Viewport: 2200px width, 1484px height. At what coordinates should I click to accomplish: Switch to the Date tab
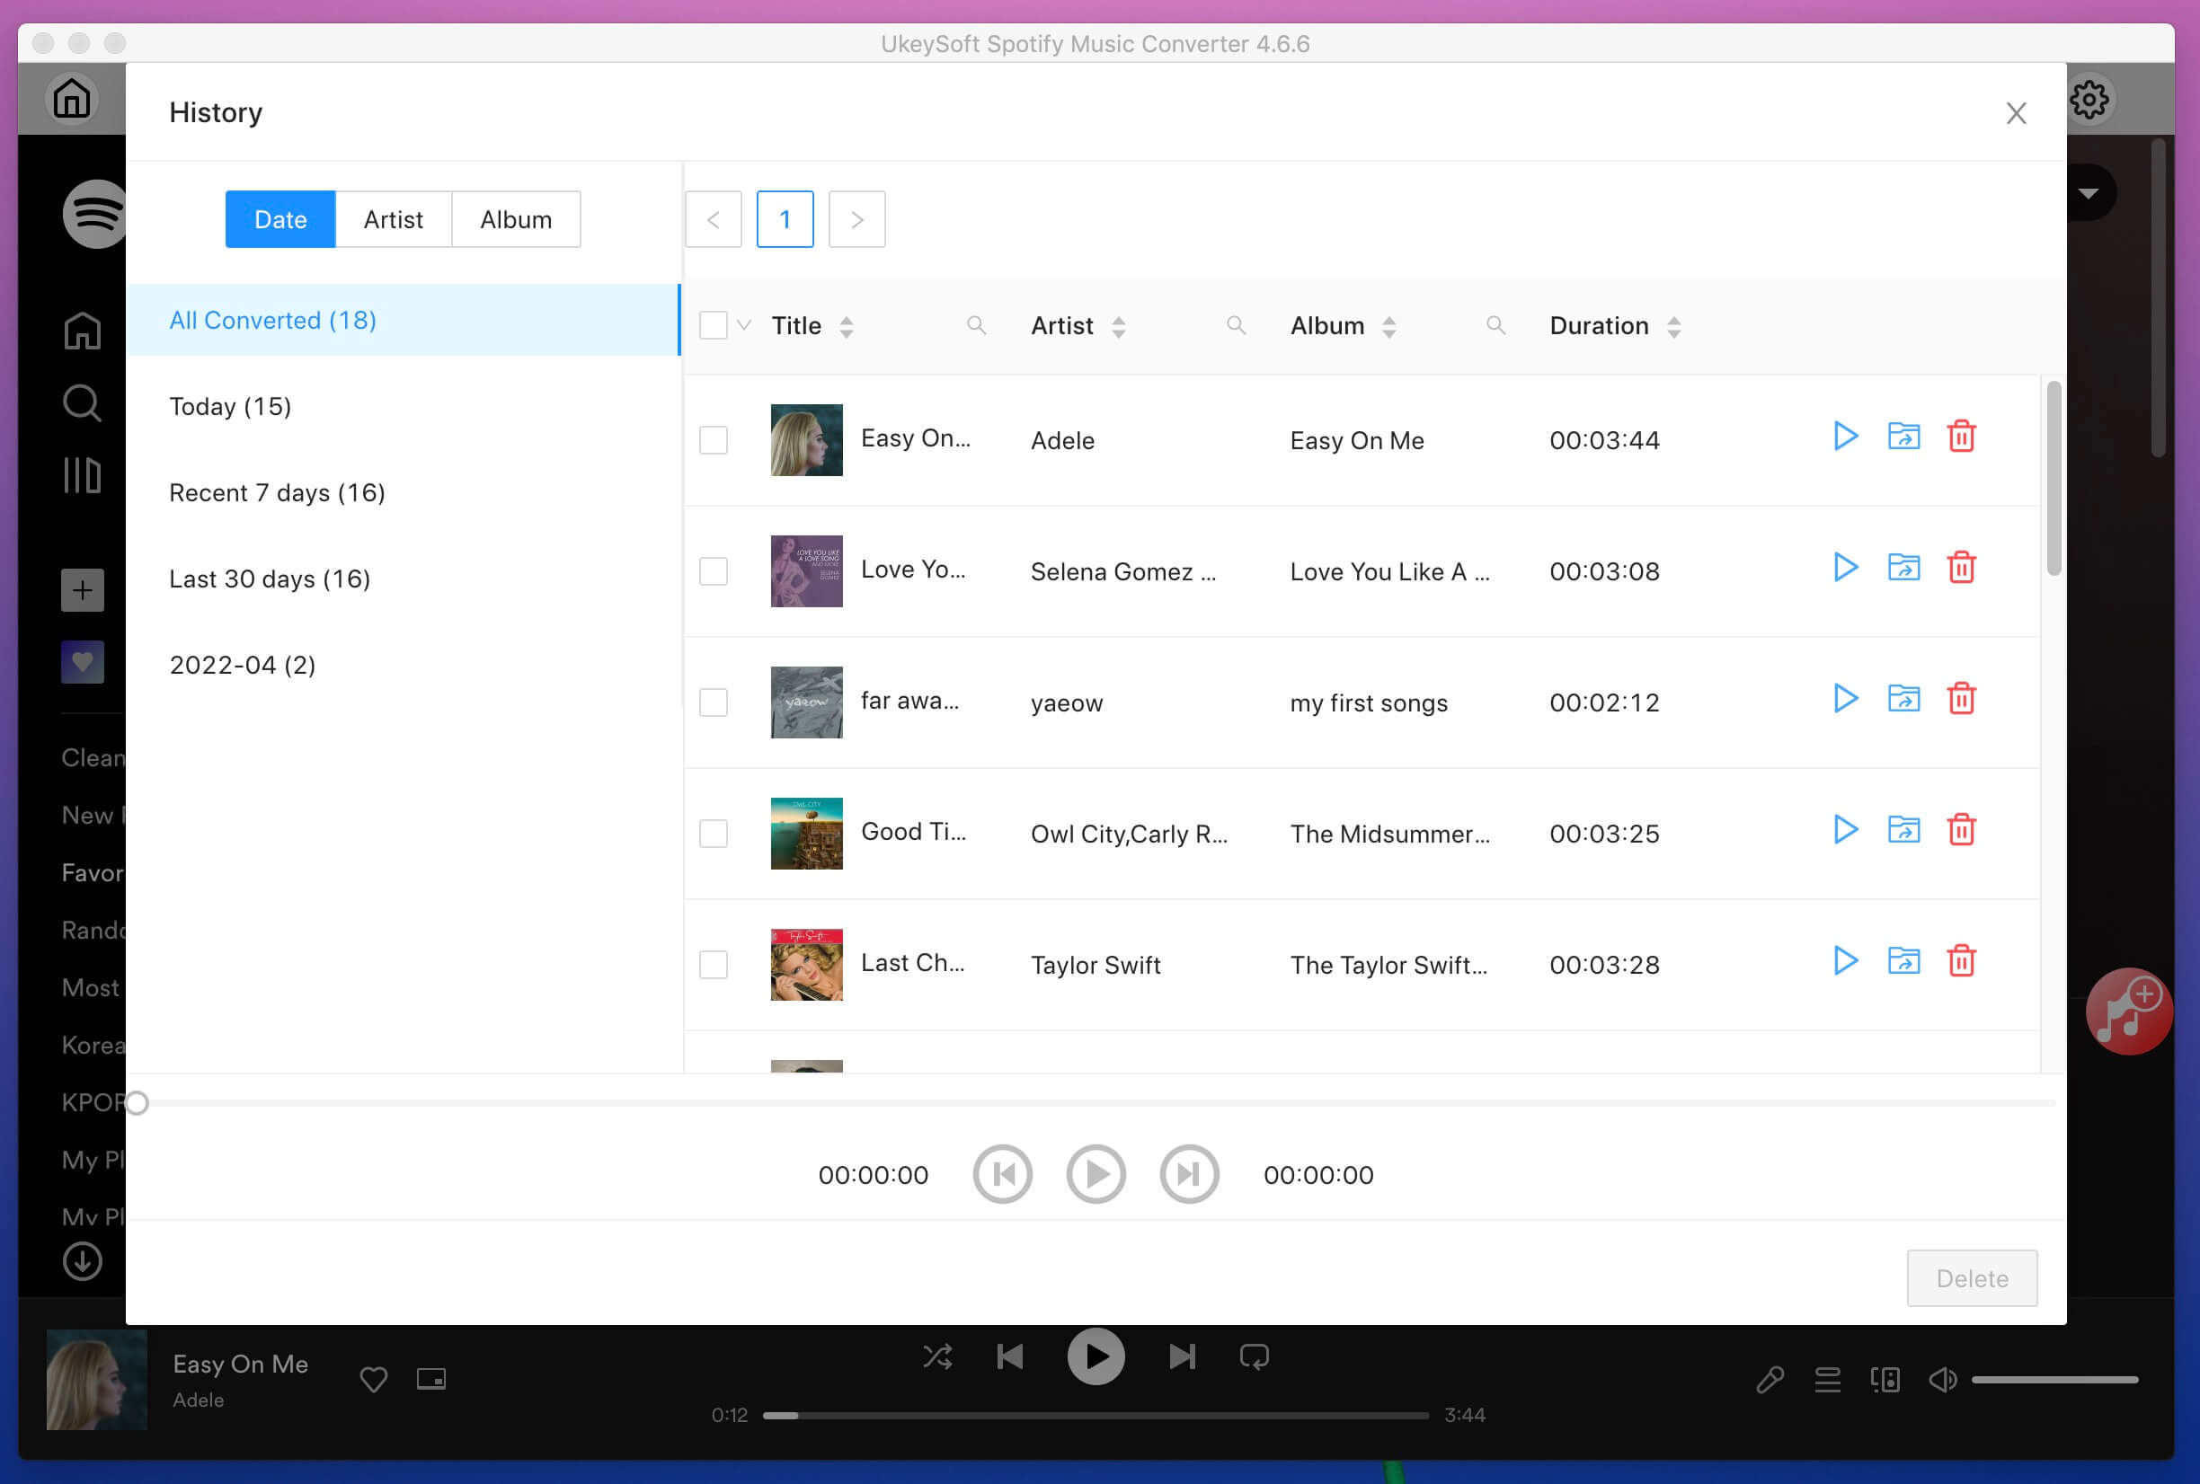[x=280, y=219]
